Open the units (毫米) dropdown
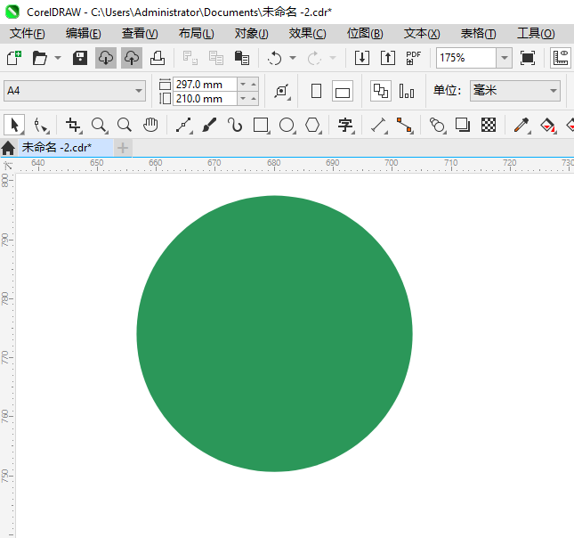This screenshot has height=538, width=574. pos(553,91)
